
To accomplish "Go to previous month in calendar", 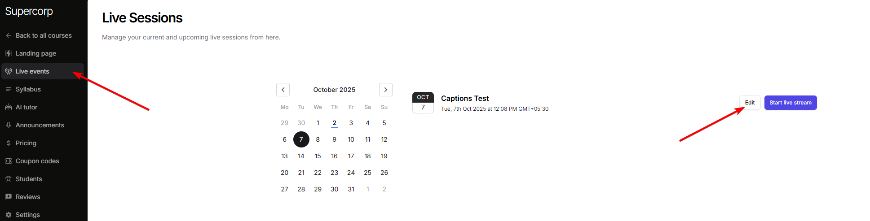I will 283,90.
